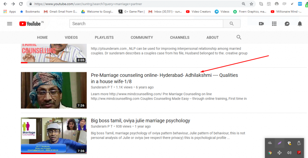Viewport: 308px width, 158px height.
Task: Click the description starting 'Learn more http://www.mindcounselling.com/'
Action: coord(169,96)
